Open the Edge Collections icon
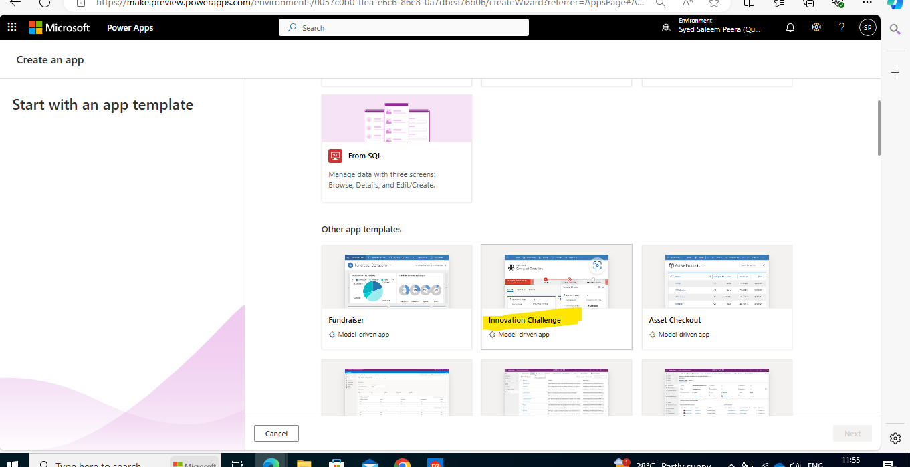Image resolution: width=910 pixels, height=467 pixels. [778, 4]
